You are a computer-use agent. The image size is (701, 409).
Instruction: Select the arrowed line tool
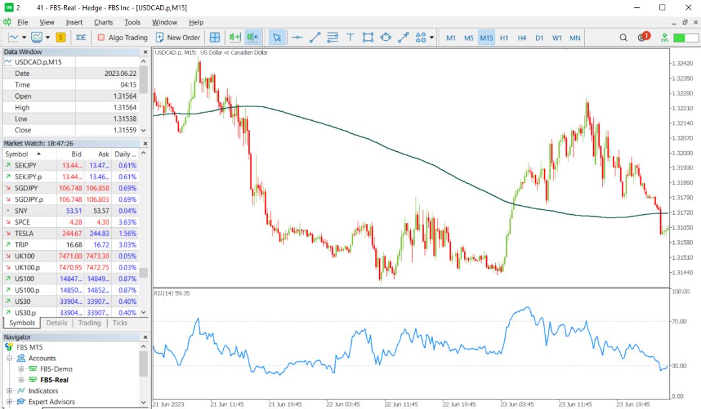pyautogui.click(x=403, y=38)
